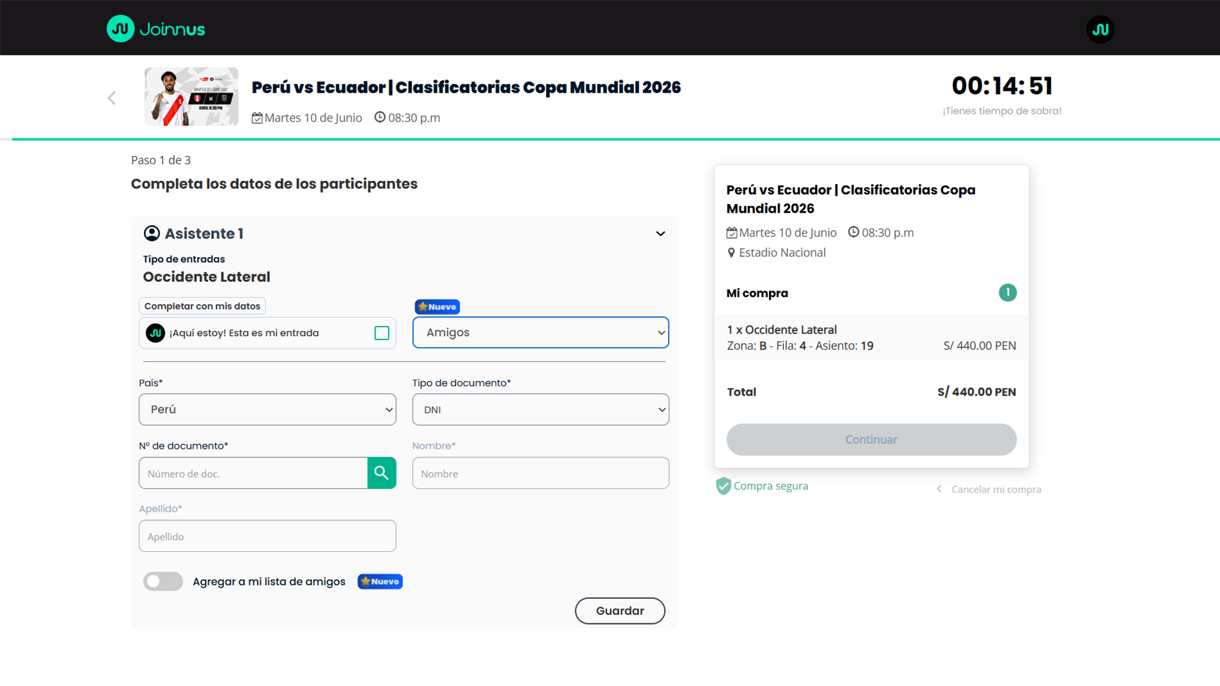This screenshot has width=1220, height=686.
Task: Click the document number search icon
Action: pos(381,473)
